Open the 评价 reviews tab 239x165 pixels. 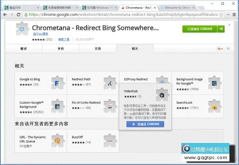point(60,48)
